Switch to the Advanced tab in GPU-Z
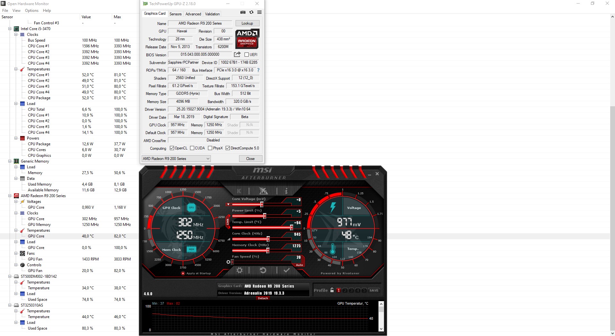Image resolution: width=615 pixels, height=336 pixels. (x=193, y=14)
